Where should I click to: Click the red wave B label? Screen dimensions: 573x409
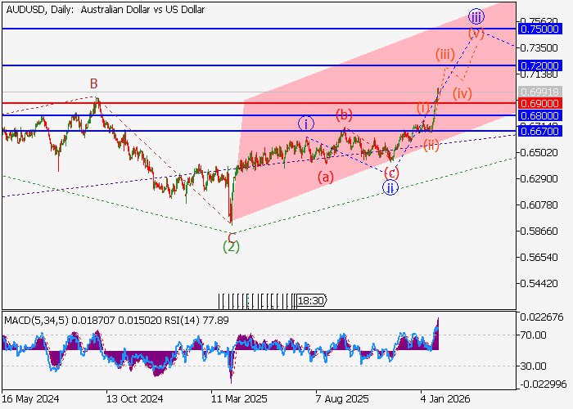tap(94, 83)
